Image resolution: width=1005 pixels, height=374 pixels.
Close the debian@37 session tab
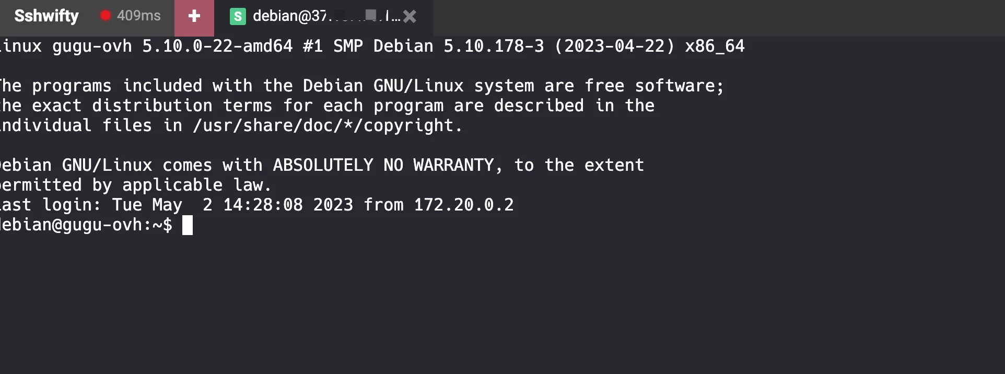pyautogui.click(x=410, y=17)
